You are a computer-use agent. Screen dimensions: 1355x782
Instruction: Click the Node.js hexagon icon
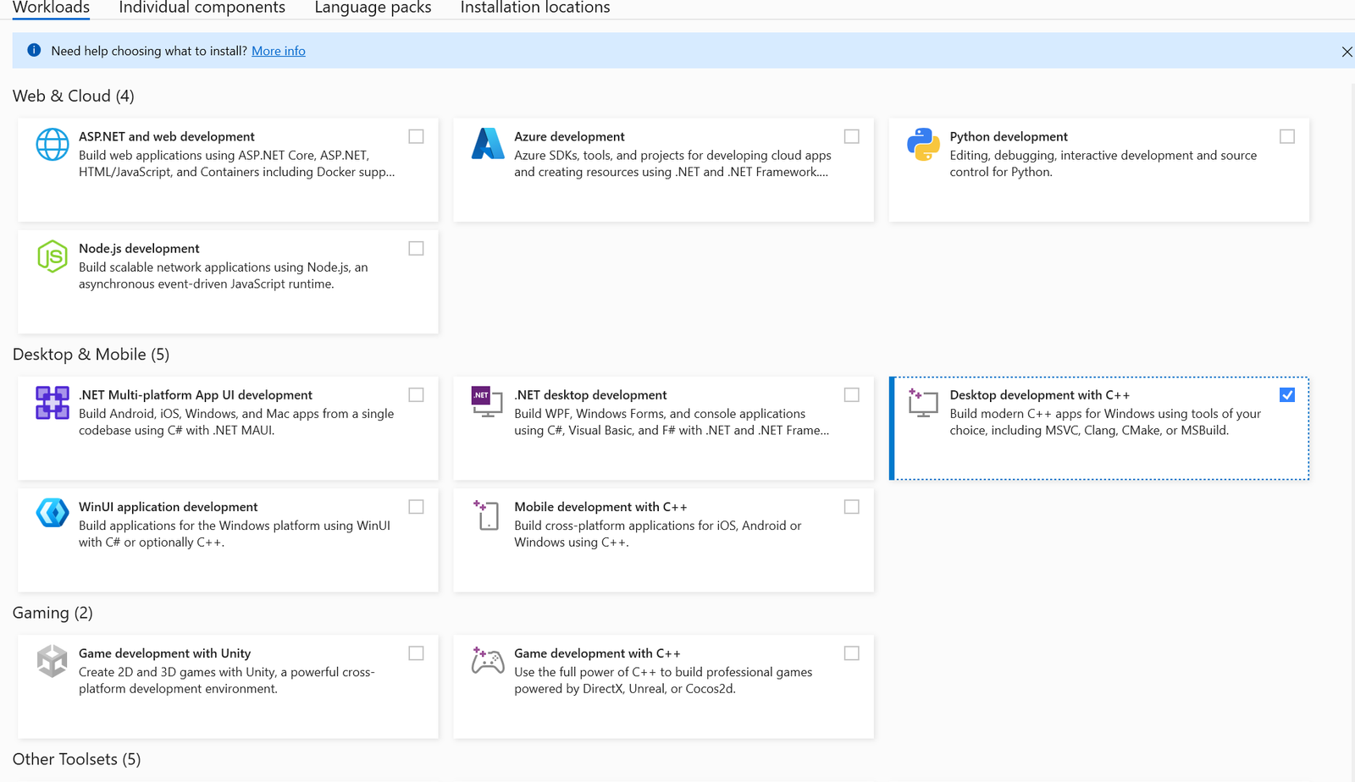(53, 256)
